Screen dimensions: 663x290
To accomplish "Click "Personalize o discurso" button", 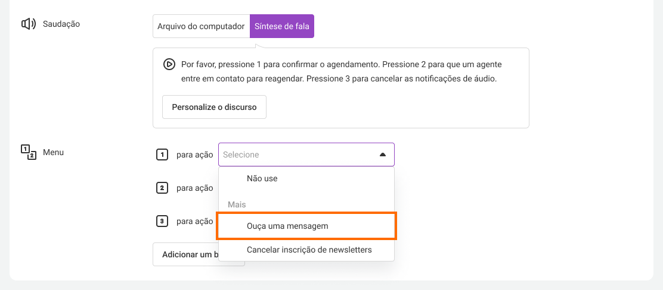I will pos(214,107).
